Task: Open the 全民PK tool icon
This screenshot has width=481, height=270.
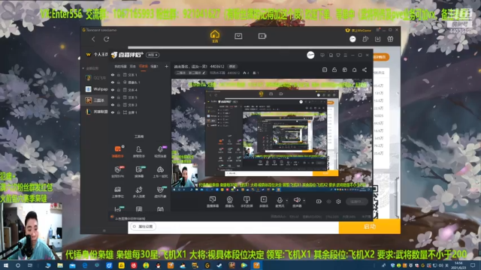Action: tap(118, 172)
